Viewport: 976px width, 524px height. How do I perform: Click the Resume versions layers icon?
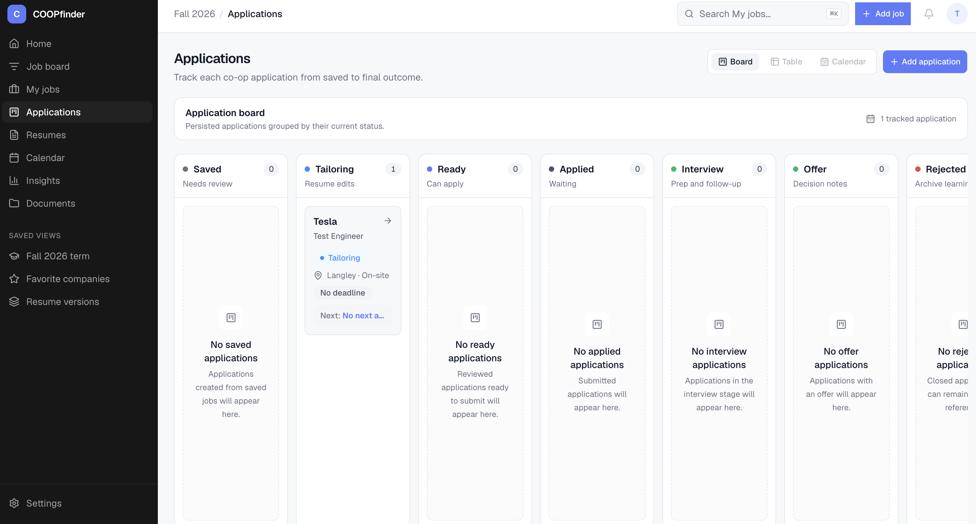14,302
